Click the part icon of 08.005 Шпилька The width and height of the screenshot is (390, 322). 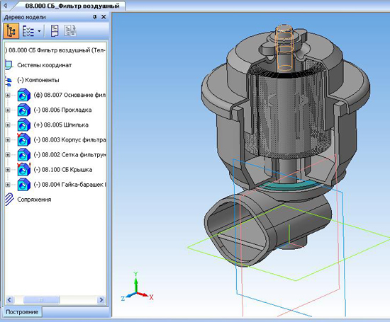pyautogui.click(x=23, y=125)
